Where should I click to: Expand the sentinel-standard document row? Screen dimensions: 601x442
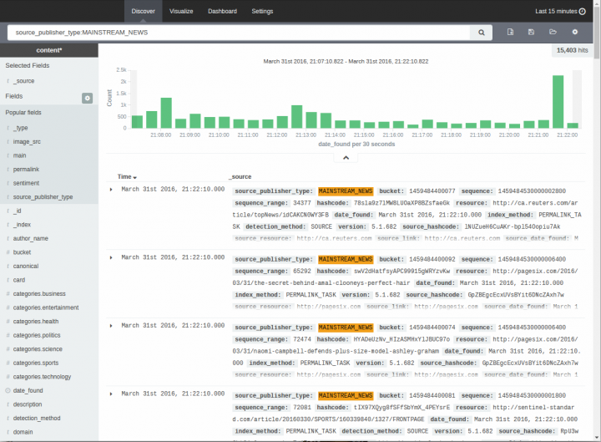(111, 394)
